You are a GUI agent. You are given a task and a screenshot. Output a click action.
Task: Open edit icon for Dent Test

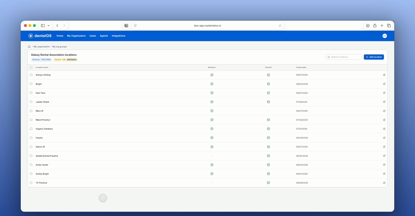[384, 93]
